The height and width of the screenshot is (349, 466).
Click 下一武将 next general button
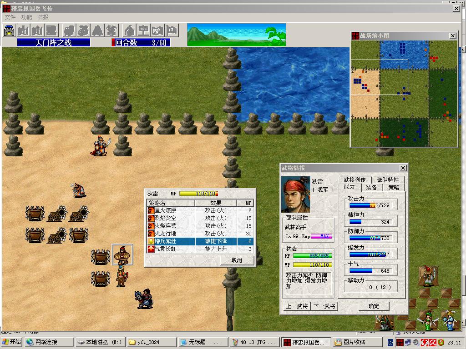[324, 306]
